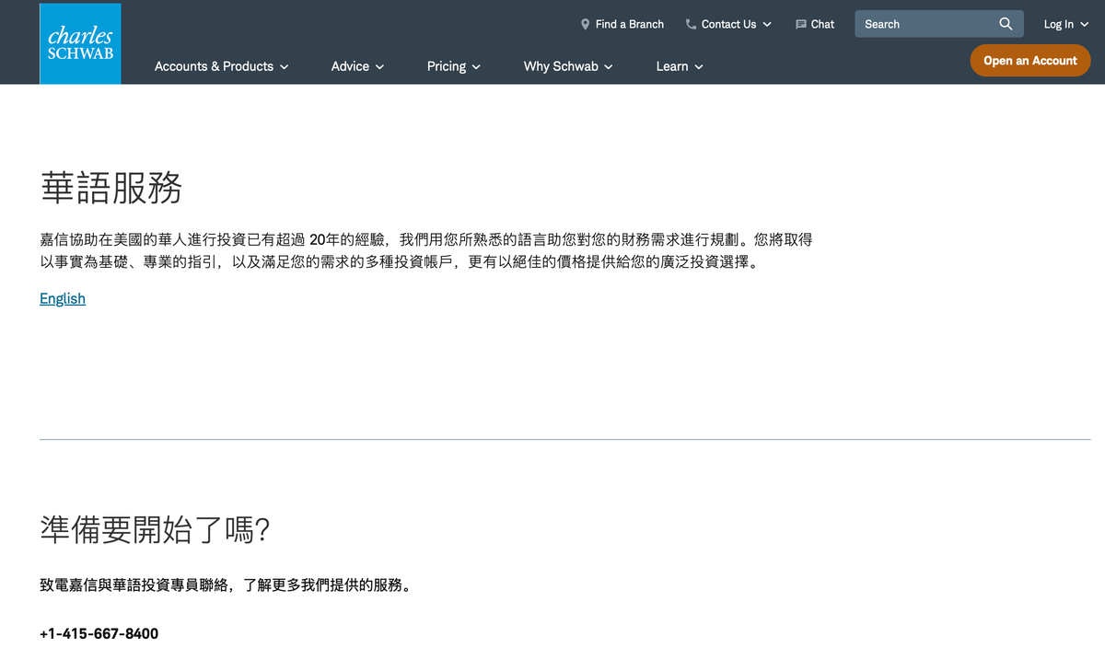Screen dimensions: 1105x671
Task: Switch to the English version link
Action: [x=63, y=298]
